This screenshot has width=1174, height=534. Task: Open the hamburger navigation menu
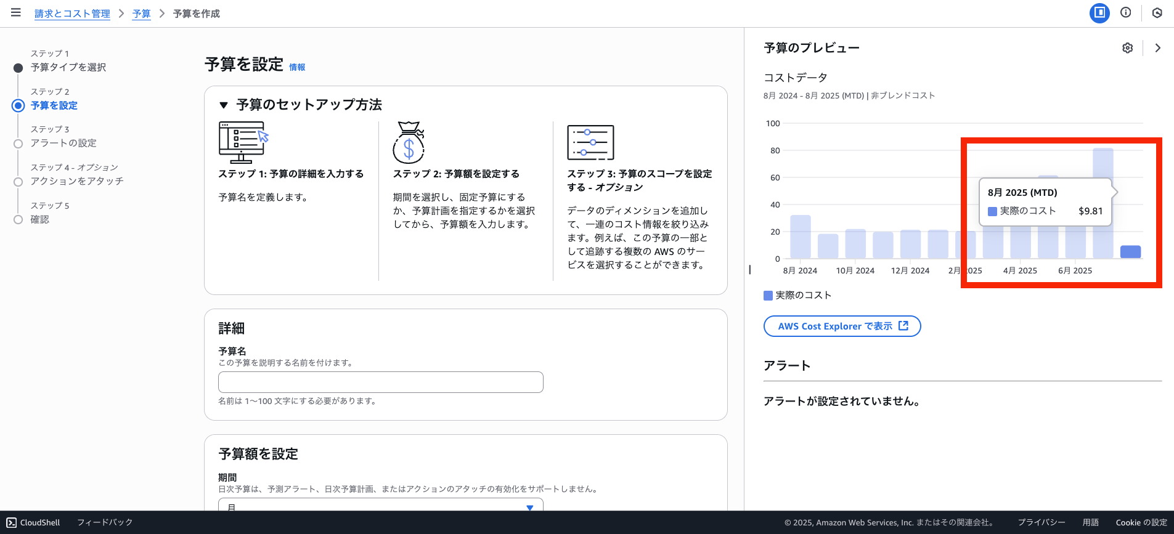tap(16, 13)
